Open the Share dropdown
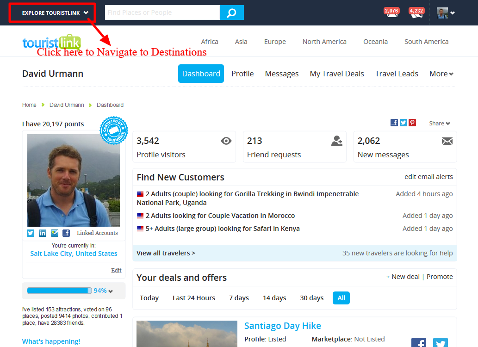This screenshot has height=347, width=478. pos(439,123)
